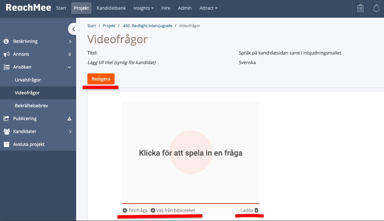Open the Insights dropdown menu
This screenshot has height=221, width=384.
point(144,8)
